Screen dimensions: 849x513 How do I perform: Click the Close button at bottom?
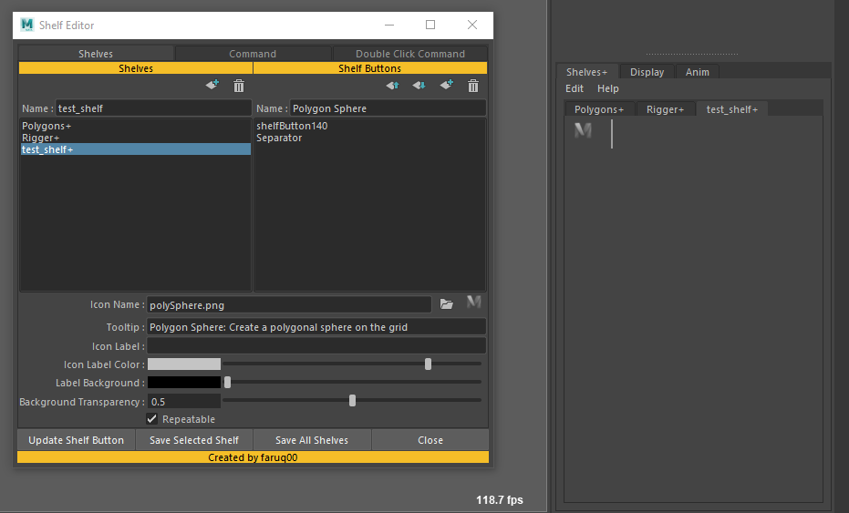click(x=430, y=440)
